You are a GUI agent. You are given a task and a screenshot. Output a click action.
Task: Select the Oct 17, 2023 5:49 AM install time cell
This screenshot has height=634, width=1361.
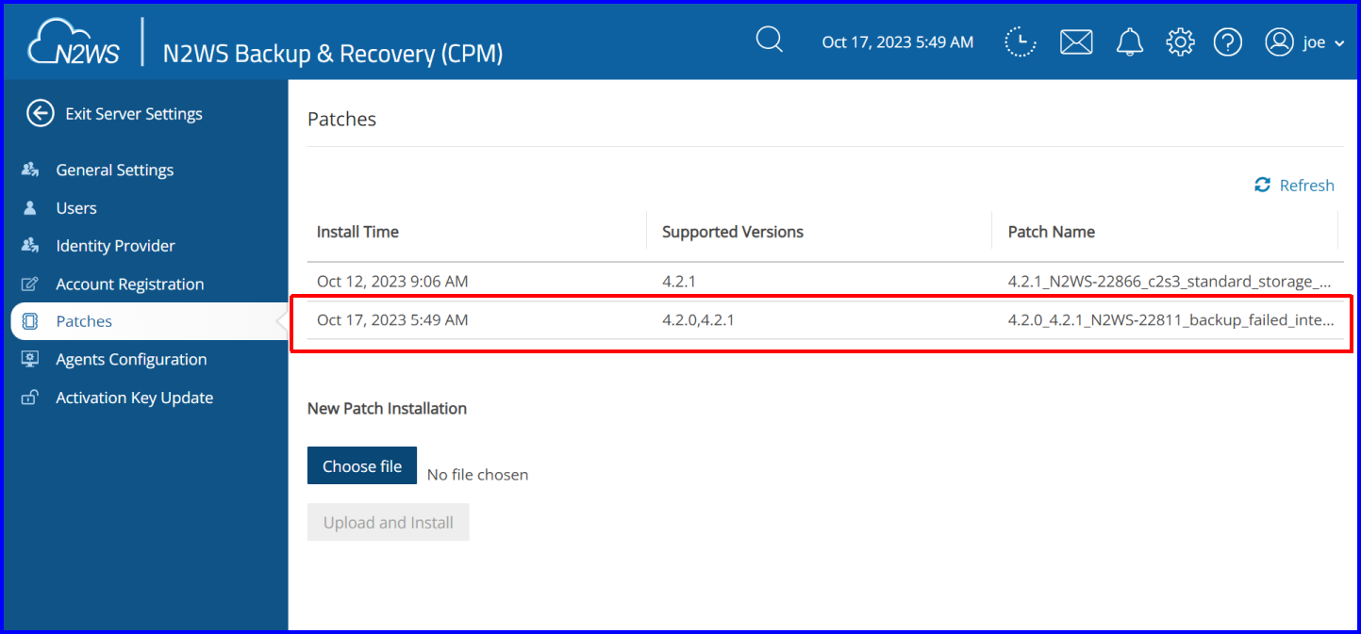click(392, 320)
